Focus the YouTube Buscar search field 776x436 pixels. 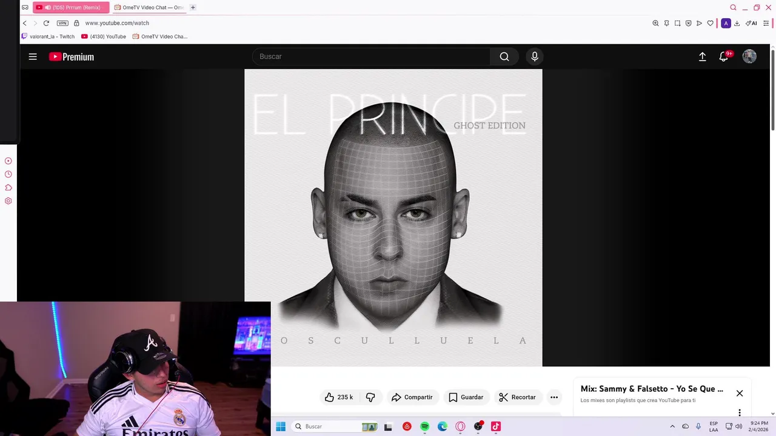point(371,56)
